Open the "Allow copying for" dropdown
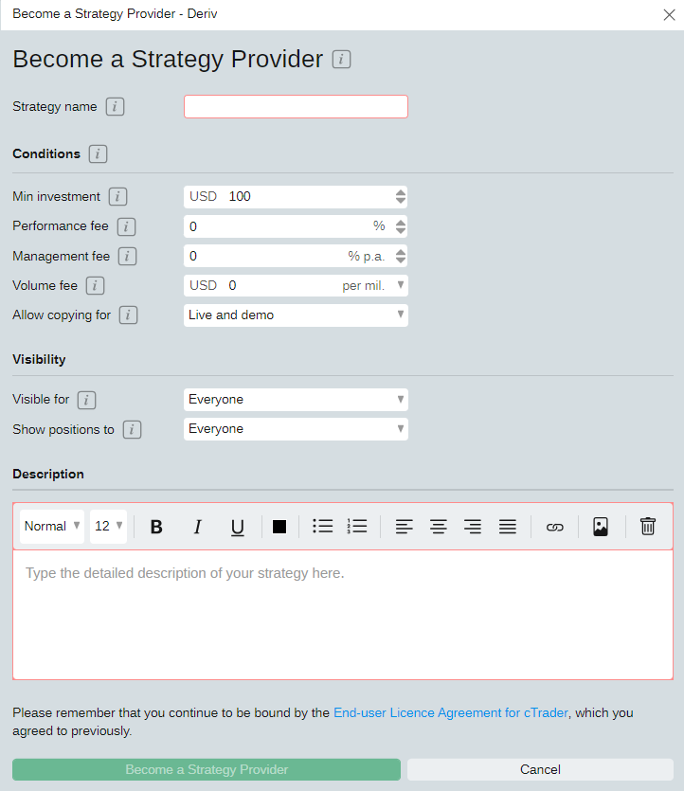 (296, 315)
